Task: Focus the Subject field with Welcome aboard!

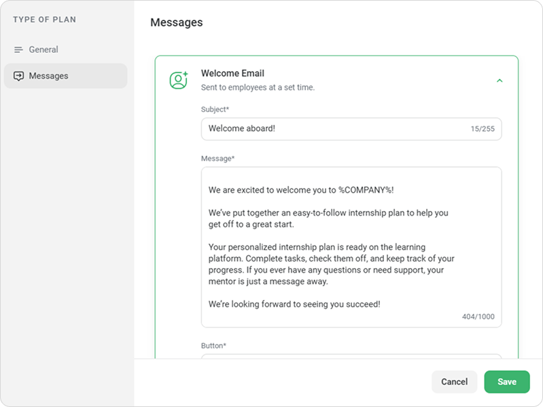Action: pyautogui.click(x=351, y=129)
